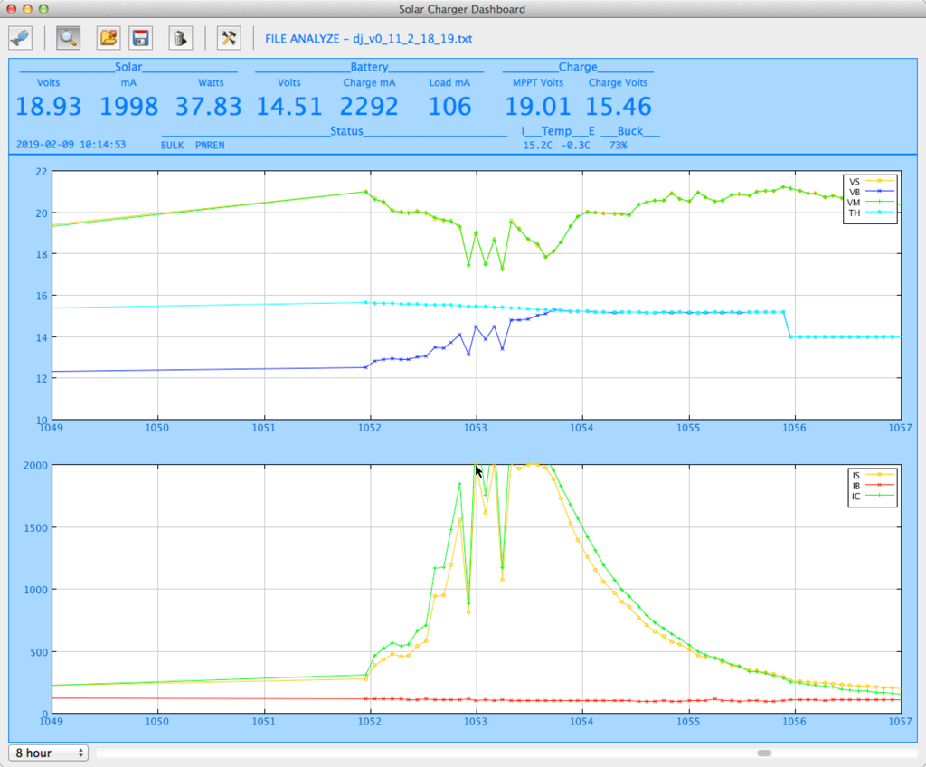
Task: Open the 8 hour time range dropdown
Action: pos(49,753)
